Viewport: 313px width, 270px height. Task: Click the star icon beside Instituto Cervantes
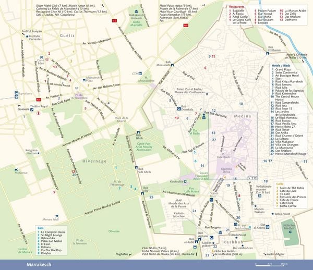(27, 36)
